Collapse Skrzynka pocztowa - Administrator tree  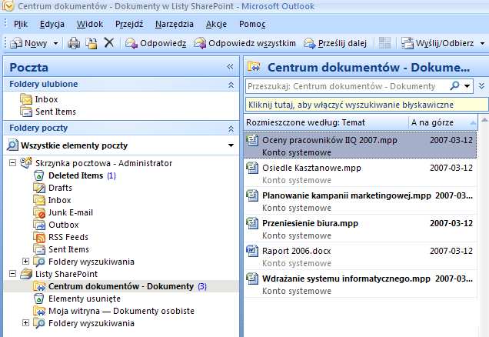tap(12, 162)
